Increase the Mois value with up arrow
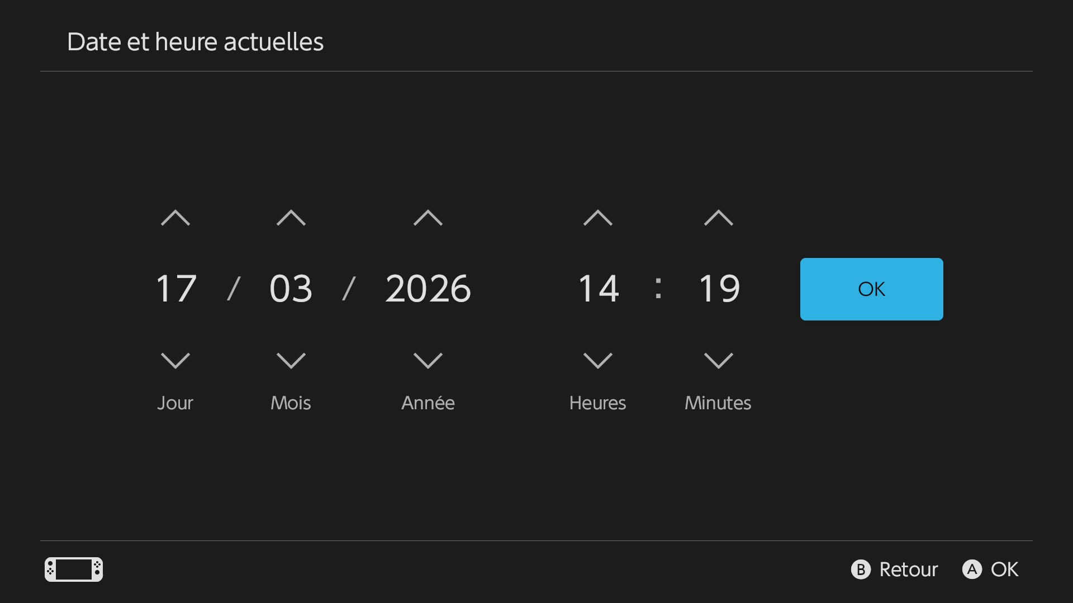This screenshot has width=1073, height=603. 290,218
